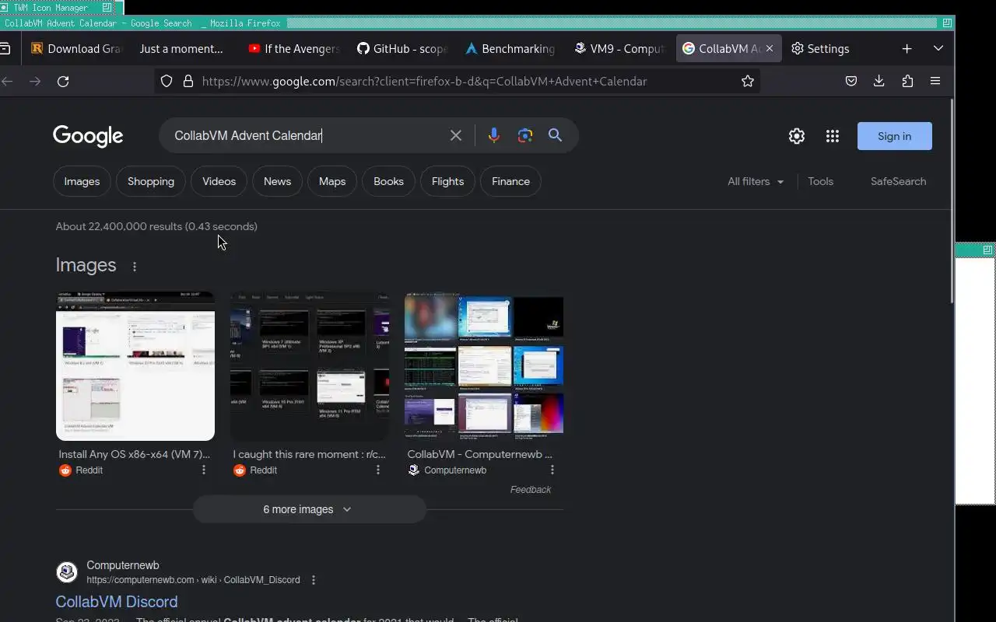The height and width of the screenshot is (622, 996).
Task: Filter results by Images
Action: tap(82, 181)
